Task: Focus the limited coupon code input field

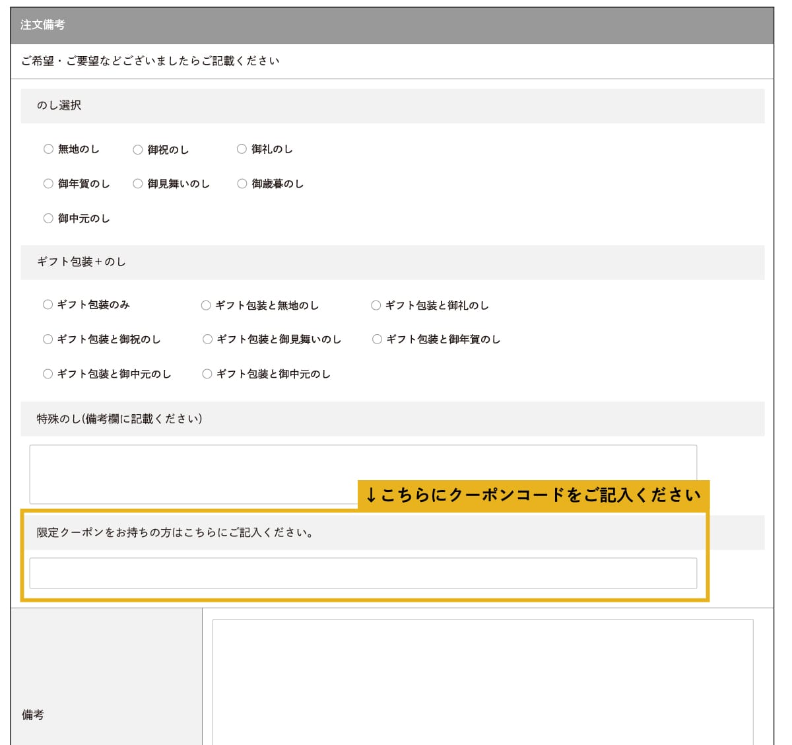Action: 363,573
